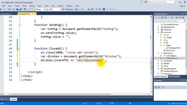187x105 pixels.
Task: Click the Undo arrow icon
Action: [x=25, y=9]
